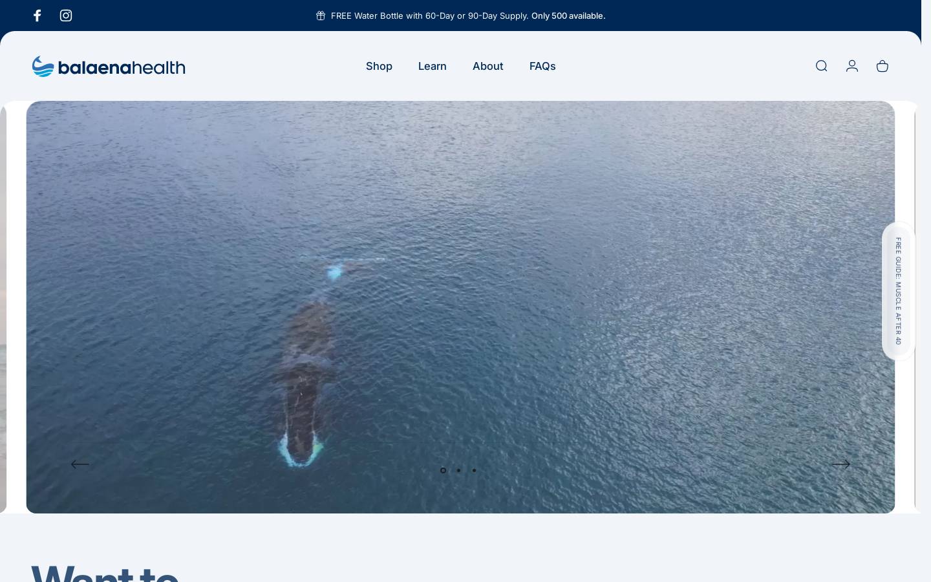Open the Instagram social link
This screenshot has width=931, height=582.
66,16
